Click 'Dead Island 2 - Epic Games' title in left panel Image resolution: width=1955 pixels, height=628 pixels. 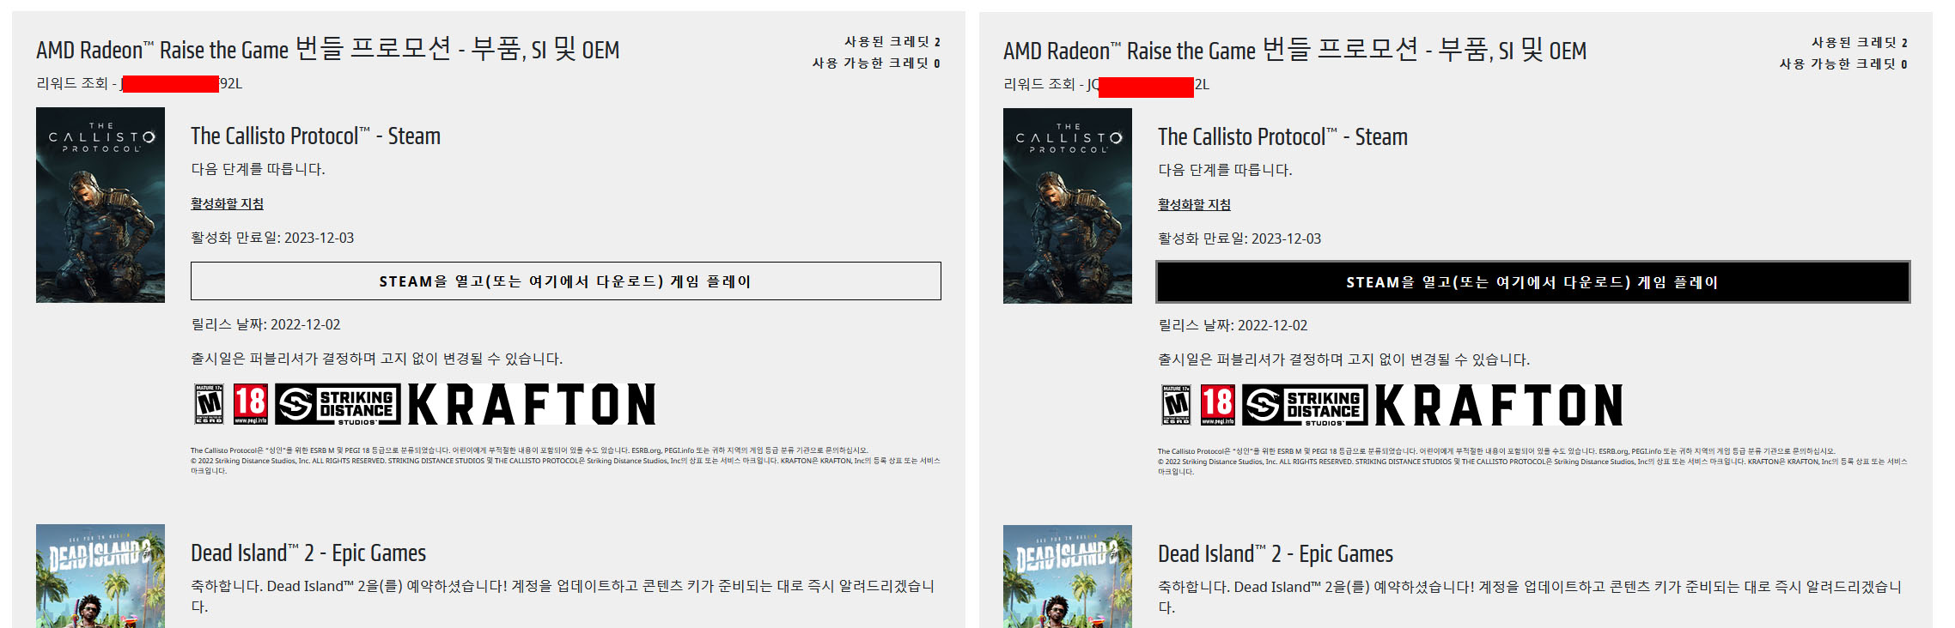click(x=308, y=553)
